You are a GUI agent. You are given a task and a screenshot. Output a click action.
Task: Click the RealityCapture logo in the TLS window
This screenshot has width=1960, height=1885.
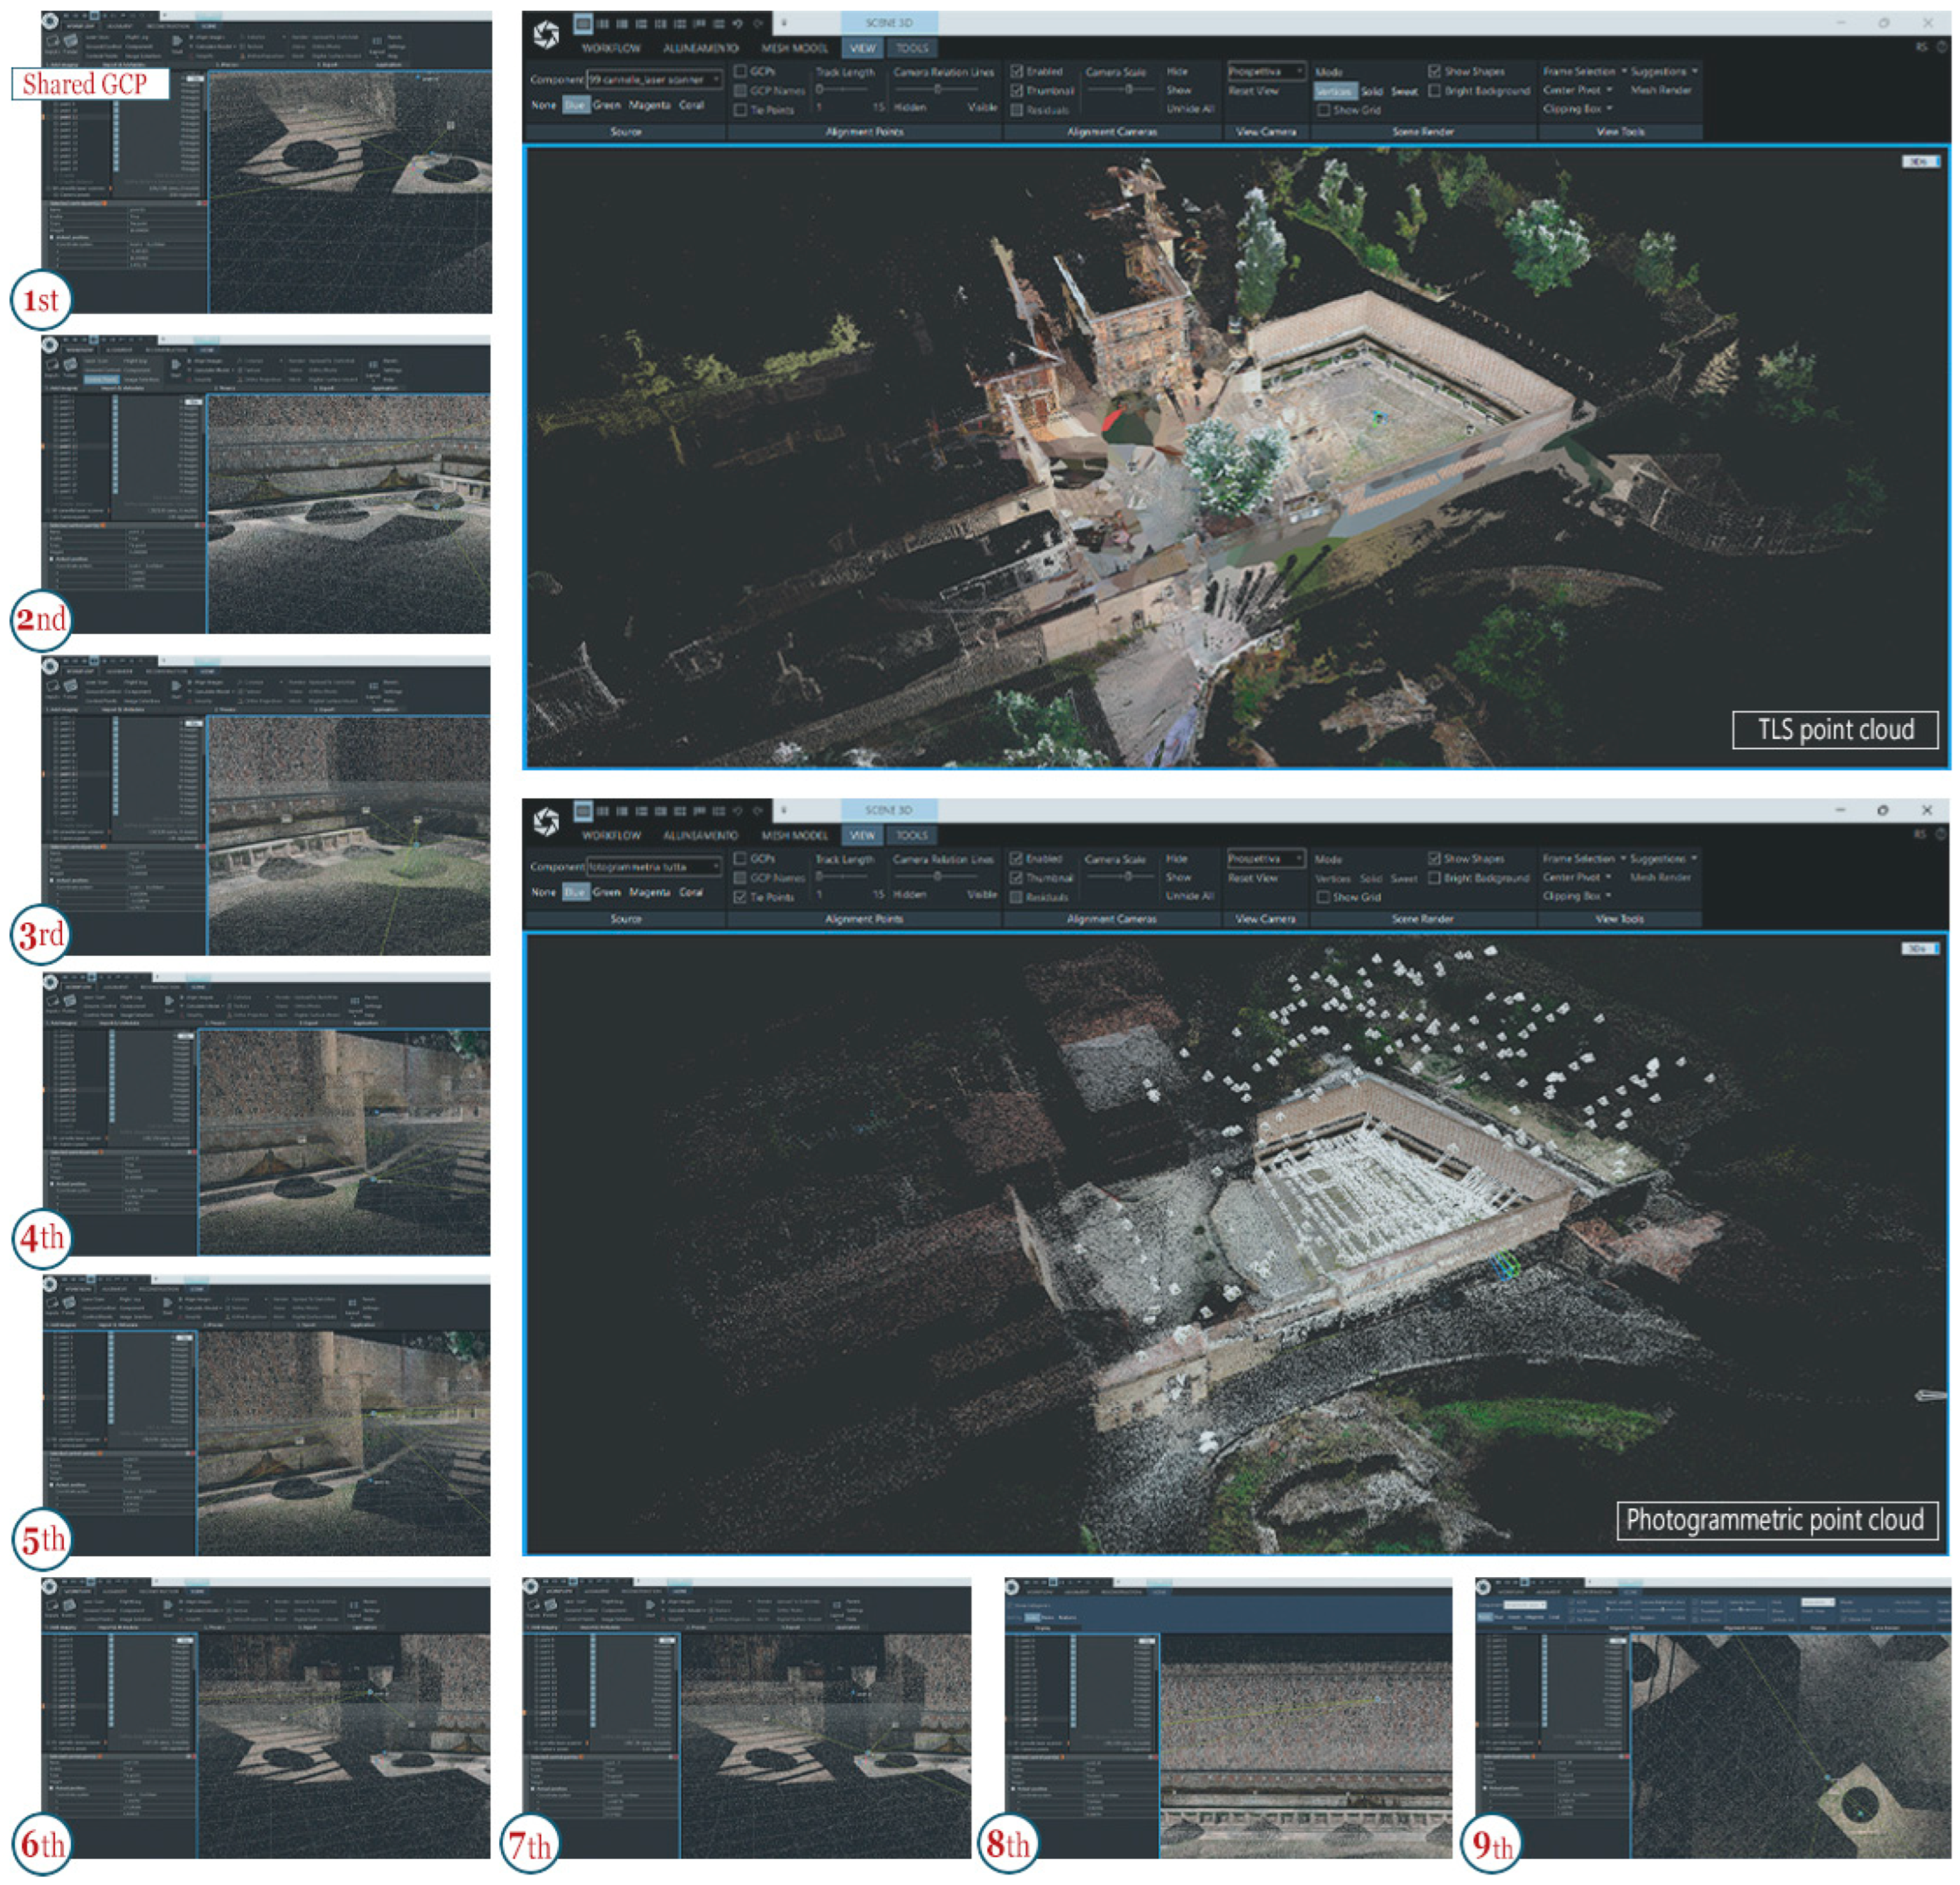pos(546,36)
